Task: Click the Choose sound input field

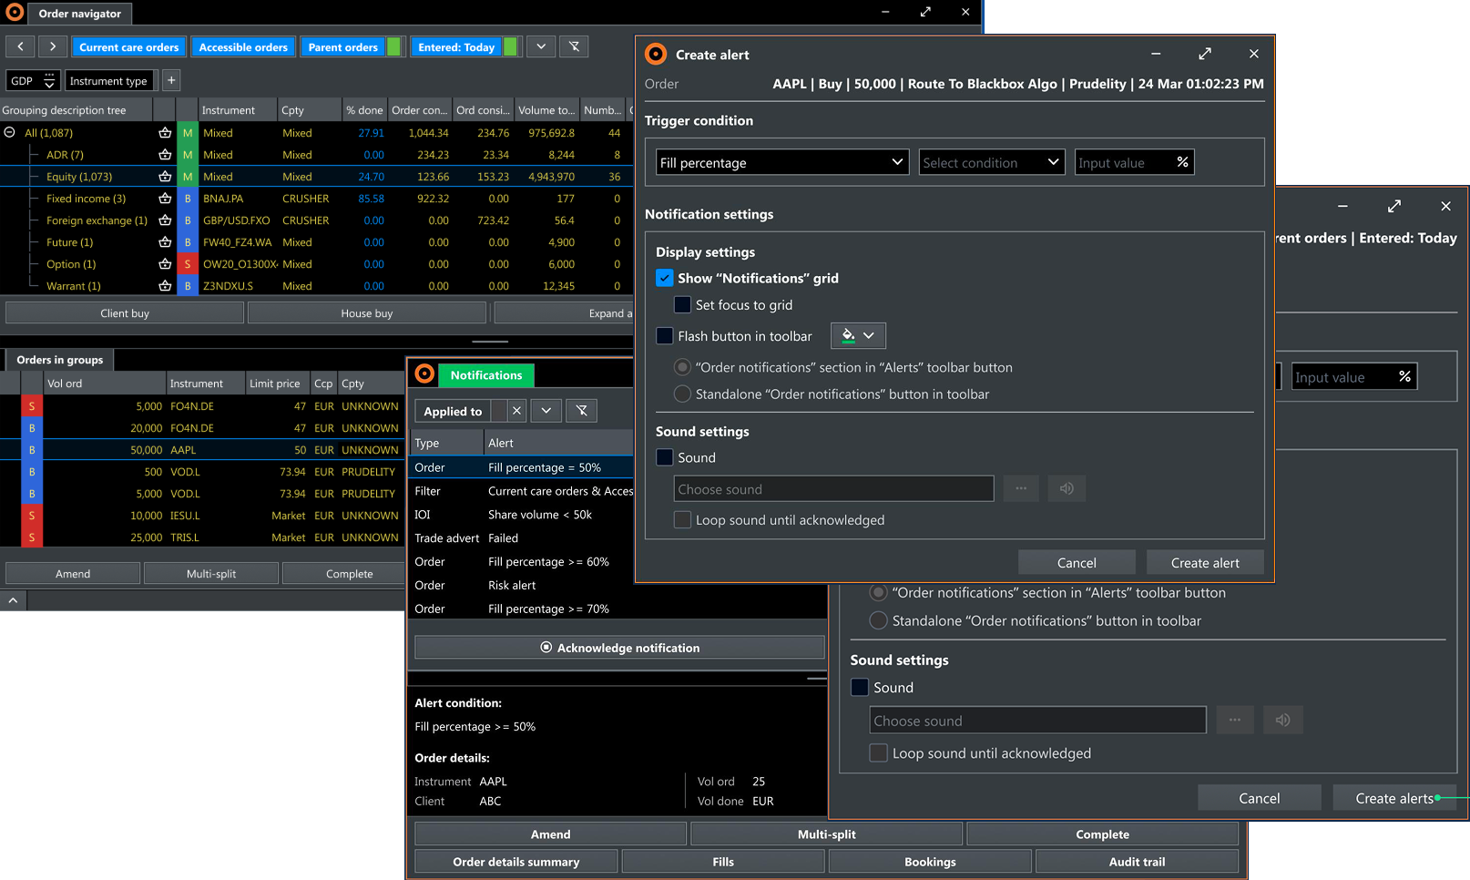Action: click(x=832, y=488)
